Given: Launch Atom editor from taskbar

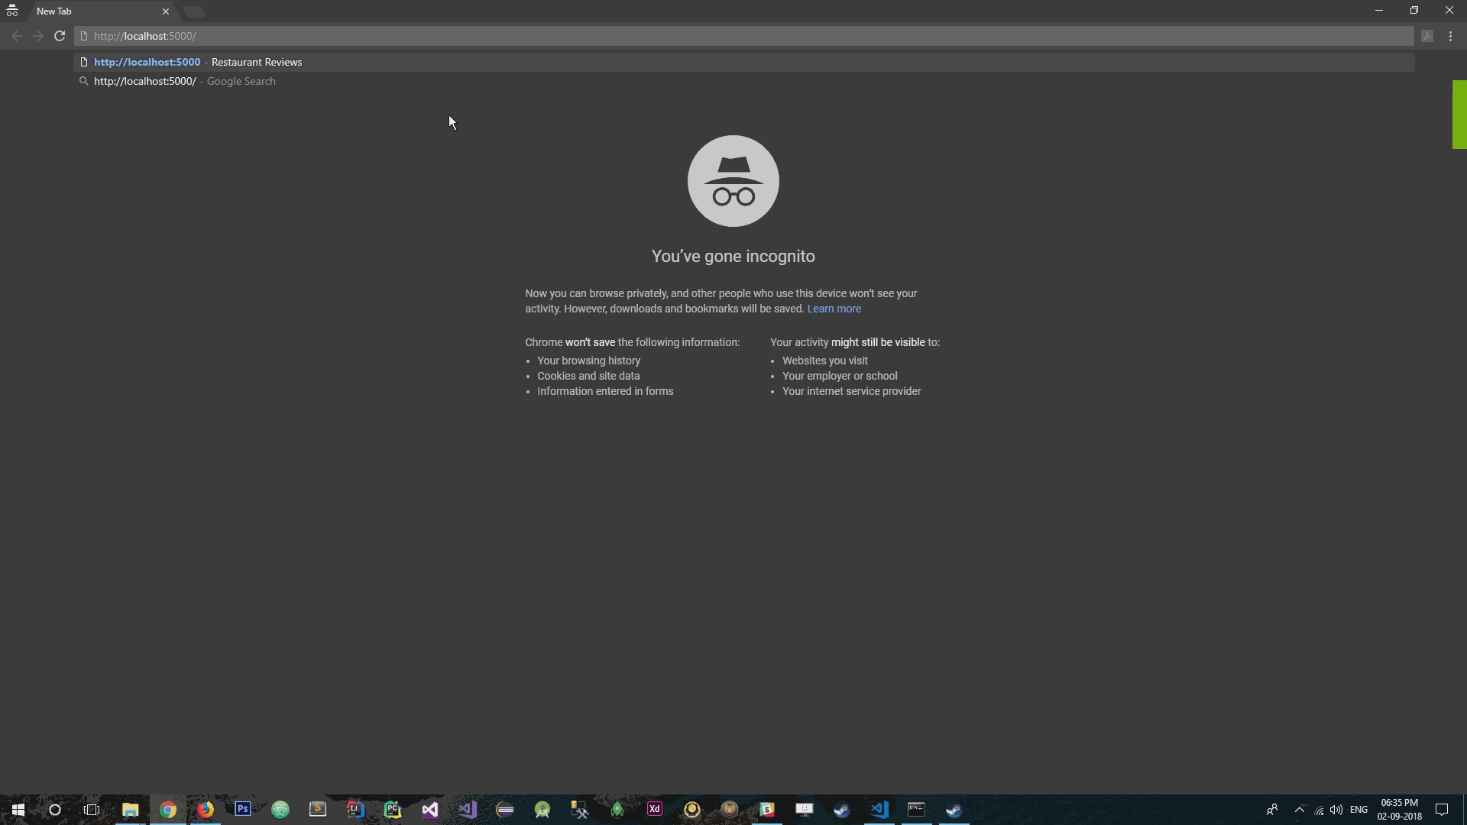Looking at the screenshot, I should pos(280,810).
